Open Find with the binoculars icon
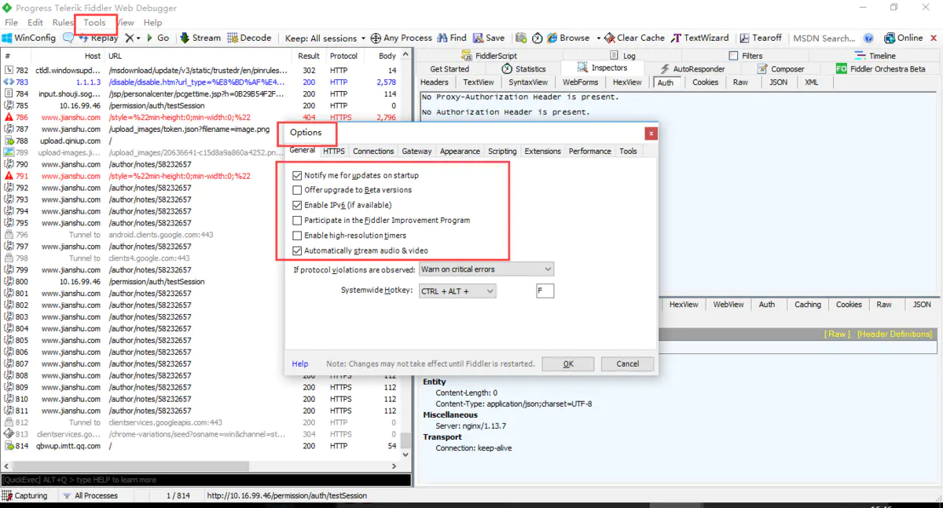943x508 pixels. tap(452, 38)
